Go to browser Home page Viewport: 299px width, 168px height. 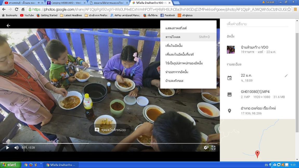pyautogui.click(x=23, y=9)
